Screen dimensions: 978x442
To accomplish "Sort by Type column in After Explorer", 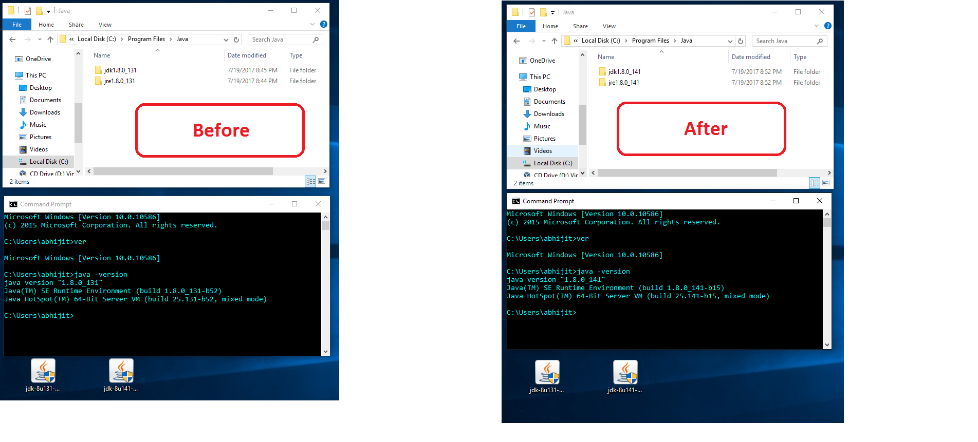I will click(x=800, y=57).
